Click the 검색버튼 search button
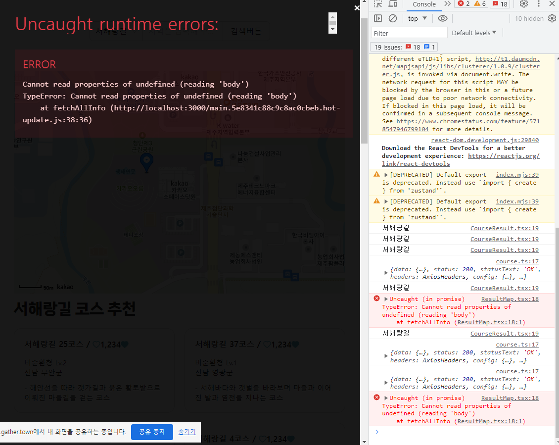Image resolution: width=559 pixels, height=445 pixels. point(246,31)
